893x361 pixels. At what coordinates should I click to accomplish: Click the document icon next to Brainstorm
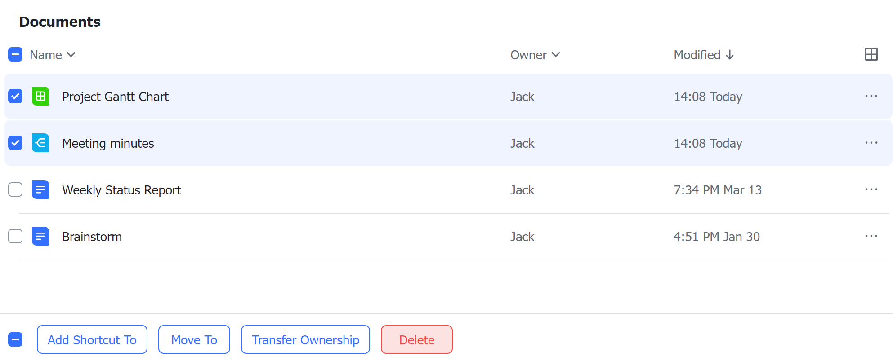pos(40,236)
